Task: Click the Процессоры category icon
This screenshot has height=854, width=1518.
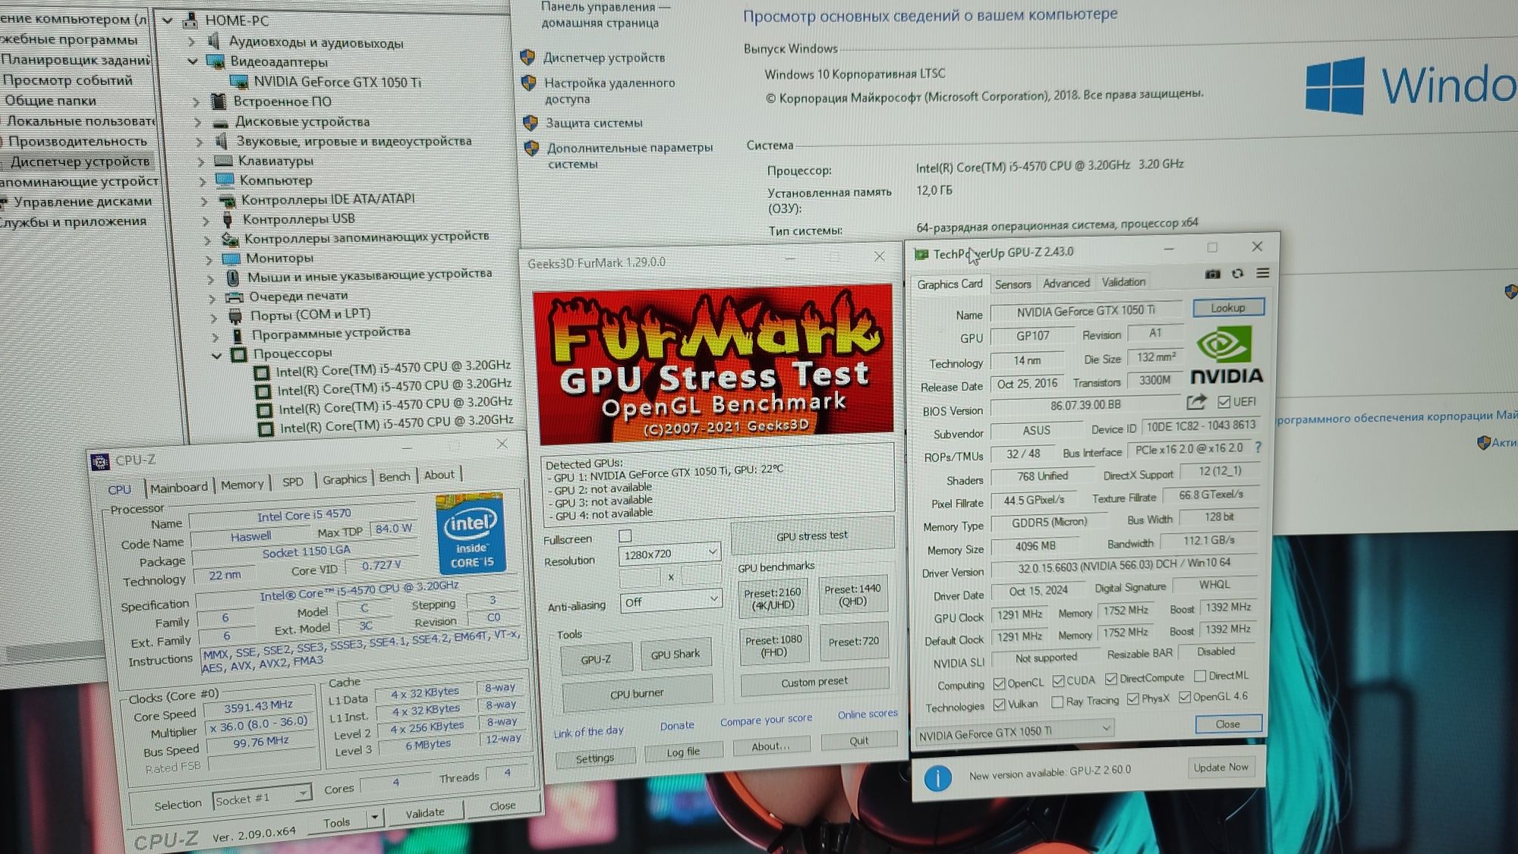Action: [x=239, y=354]
